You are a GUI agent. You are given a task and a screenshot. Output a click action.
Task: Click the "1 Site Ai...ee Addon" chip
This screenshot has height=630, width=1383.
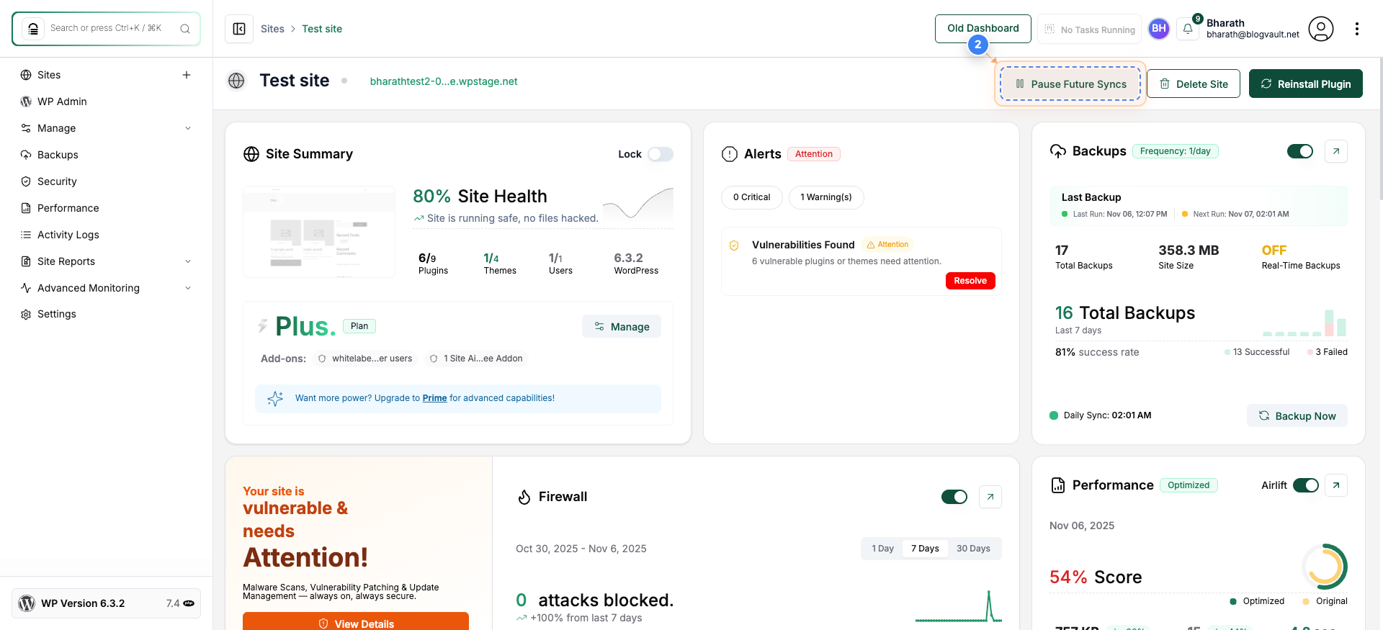[x=476, y=359]
